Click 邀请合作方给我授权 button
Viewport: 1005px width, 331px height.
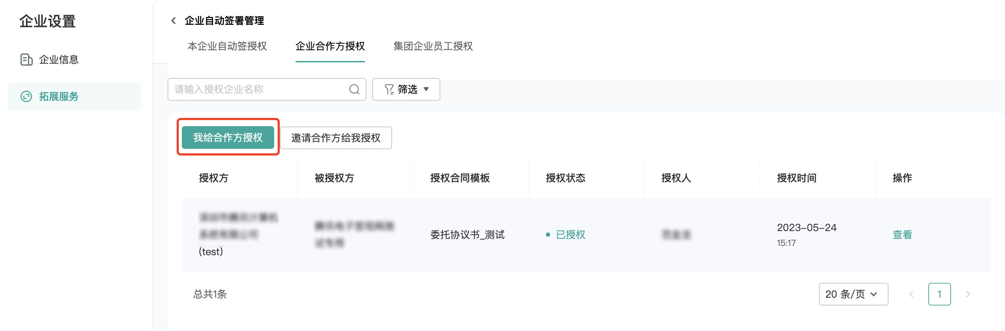coord(336,138)
